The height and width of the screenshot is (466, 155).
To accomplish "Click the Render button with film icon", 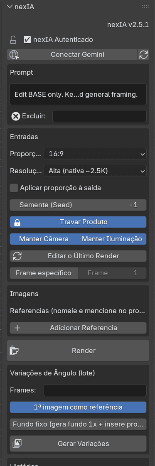I will point(78,351).
